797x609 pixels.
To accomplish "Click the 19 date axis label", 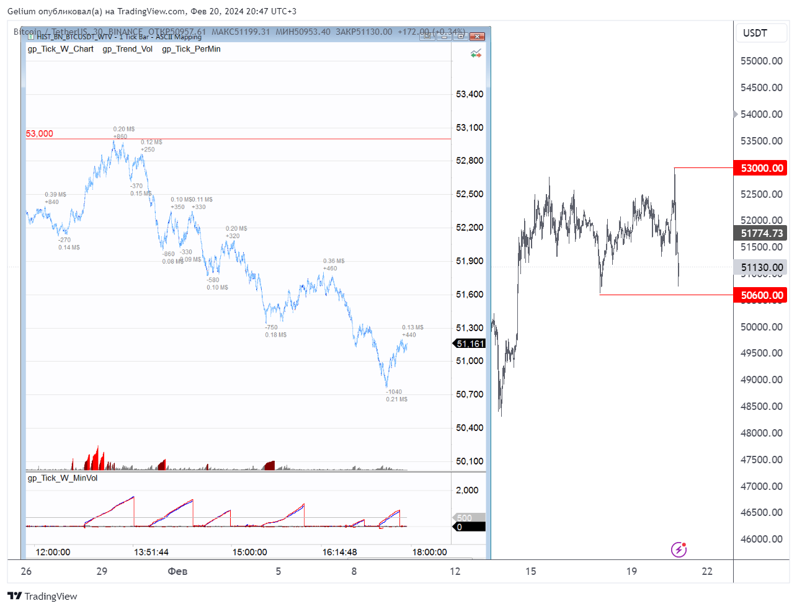I will point(631,571).
